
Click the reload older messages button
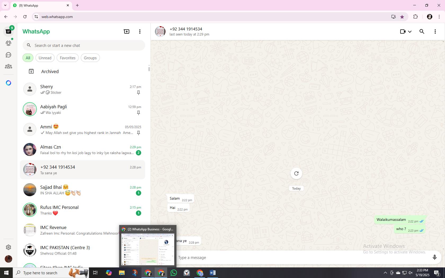coord(296,173)
